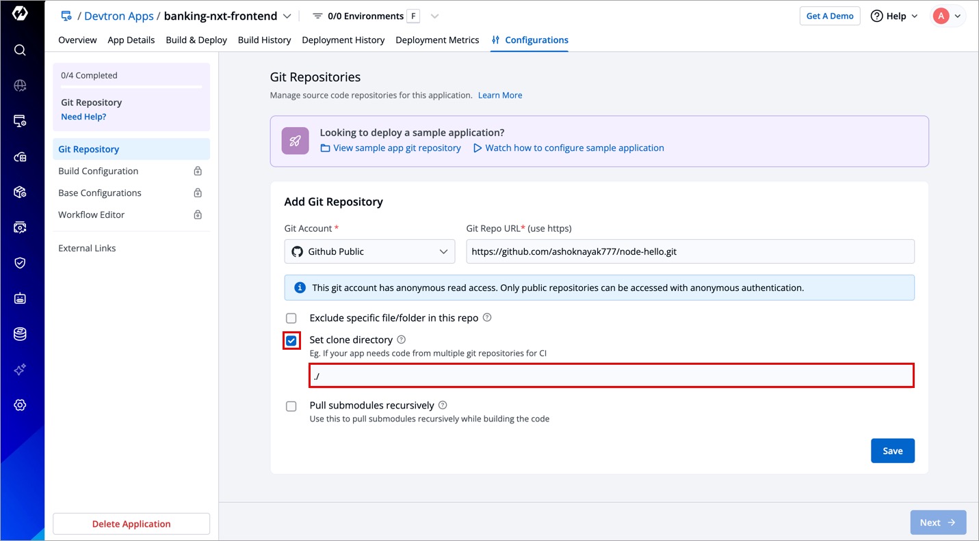The image size is (979, 541).
Task: Open the Deployment Metrics tab
Action: click(437, 40)
